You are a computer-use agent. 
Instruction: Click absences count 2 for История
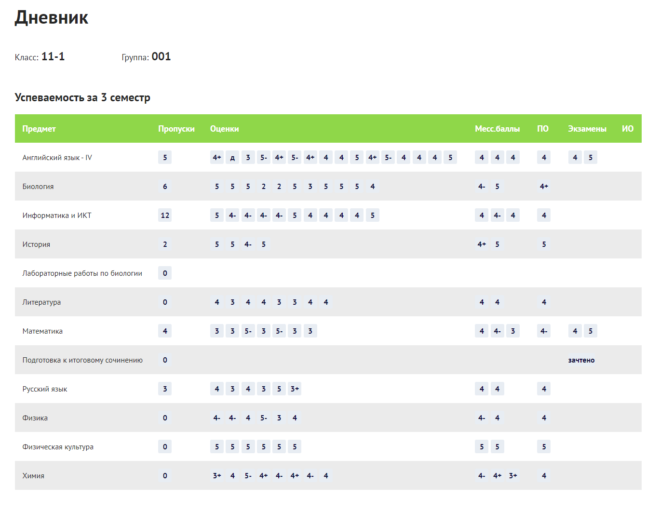point(165,244)
